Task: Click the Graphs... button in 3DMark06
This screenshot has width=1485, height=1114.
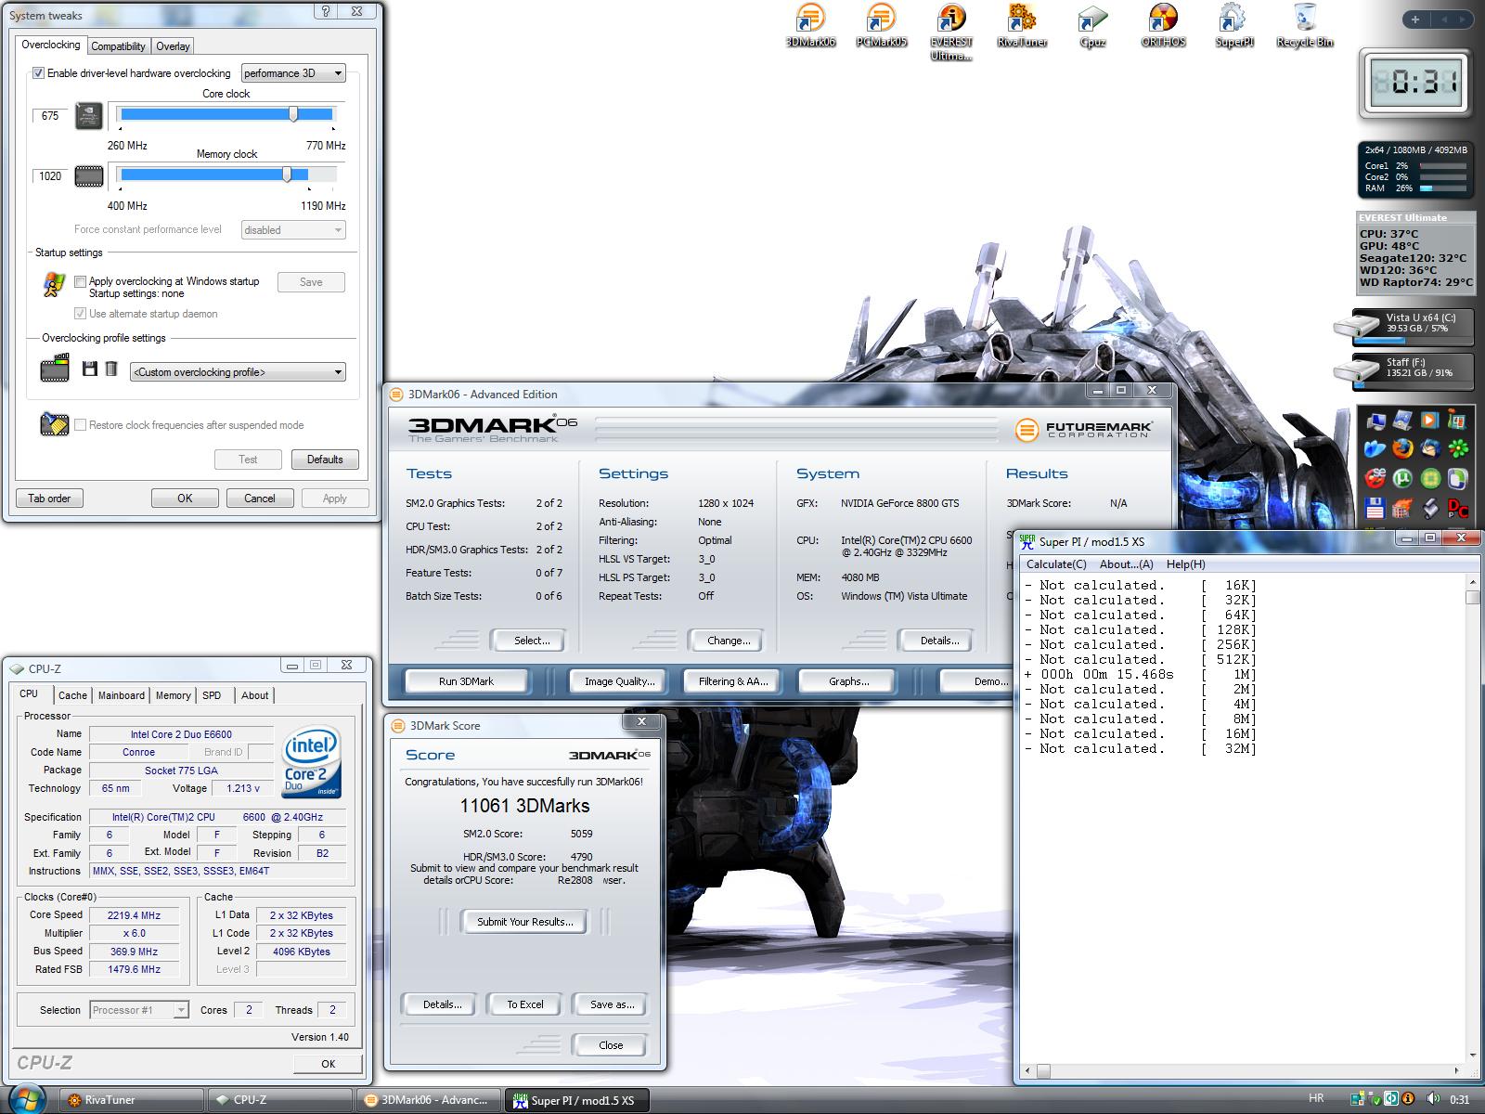Action: click(848, 681)
